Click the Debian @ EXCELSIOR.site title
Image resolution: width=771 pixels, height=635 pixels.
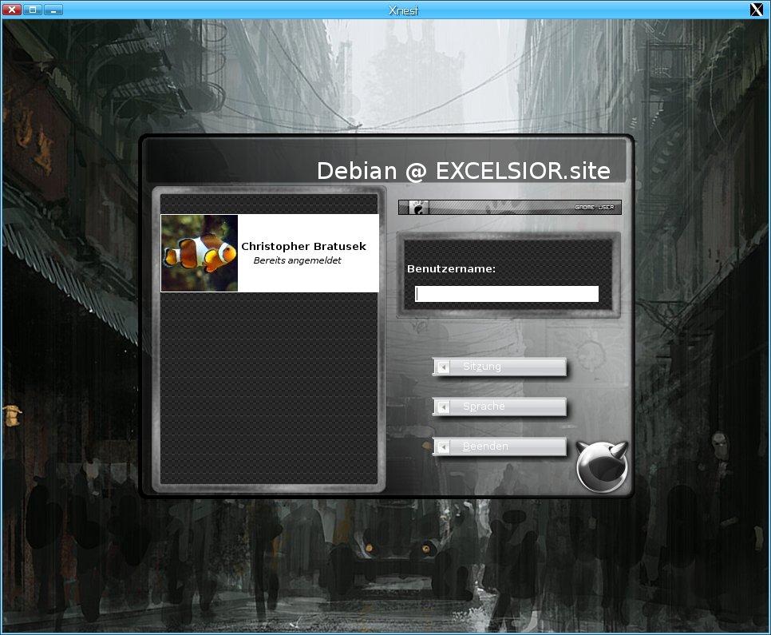pyautogui.click(x=463, y=171)
